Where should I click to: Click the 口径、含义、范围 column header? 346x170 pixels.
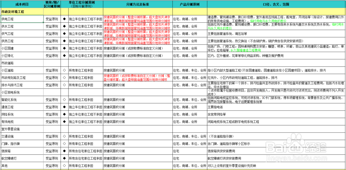(276, 4)
